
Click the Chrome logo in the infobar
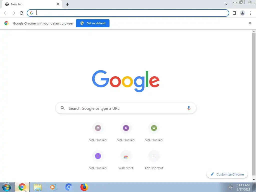6,23
